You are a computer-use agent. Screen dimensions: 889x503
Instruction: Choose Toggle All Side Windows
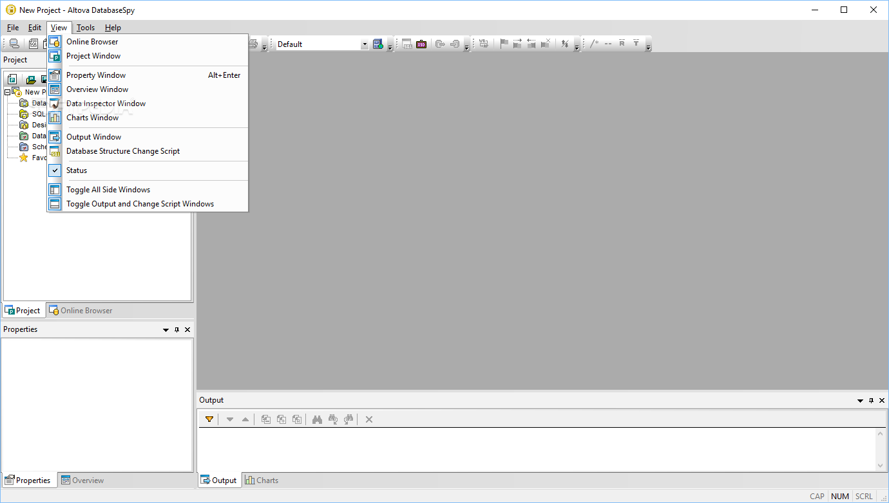point(148,190)
